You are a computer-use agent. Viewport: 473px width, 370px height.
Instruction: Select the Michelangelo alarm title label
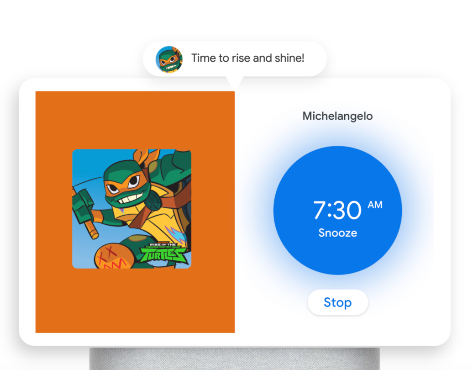(337, 116)
